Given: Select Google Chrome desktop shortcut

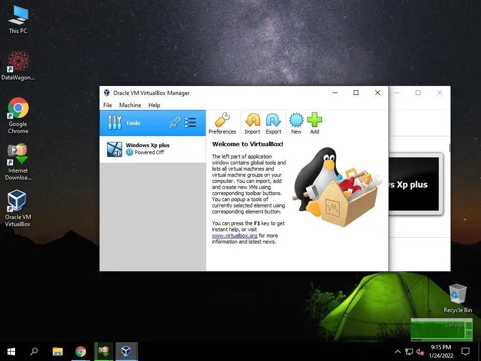Looking at the screenshot, I should [18, 116].
